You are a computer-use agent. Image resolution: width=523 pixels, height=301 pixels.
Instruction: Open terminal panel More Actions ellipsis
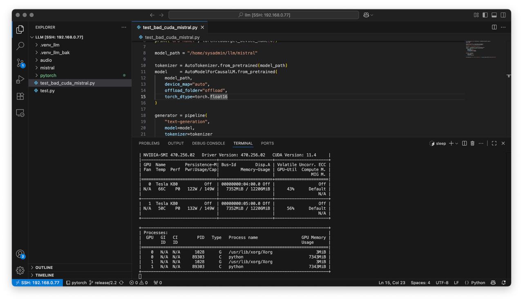pyautogui.click(x=481, y=143)
